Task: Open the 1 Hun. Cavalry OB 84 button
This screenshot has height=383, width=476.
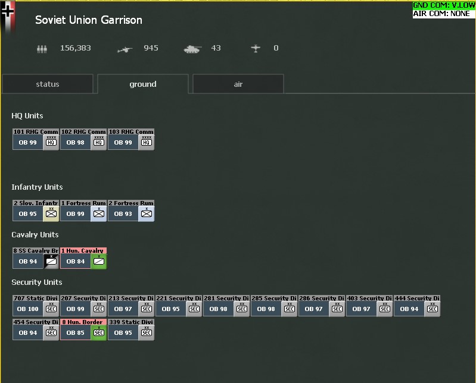Action: (75, 262)
